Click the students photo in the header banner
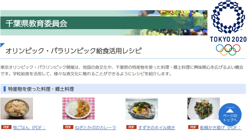The height and width of the screenshot is (139, 247). pyautogui.click(x=173, y=23)
